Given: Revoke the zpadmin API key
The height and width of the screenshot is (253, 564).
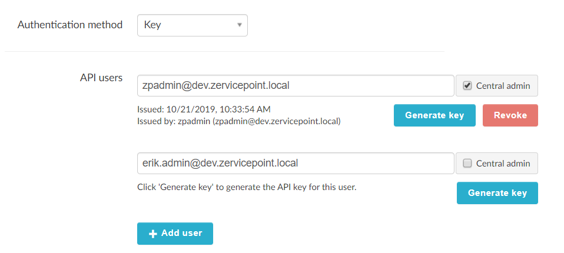Looking at the screenshot, I should (510, 115).
